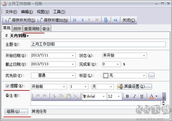This screenshot has height=121, width=172.
Task: Redo in the notes editor toolbar
Action: click(45, 96)
